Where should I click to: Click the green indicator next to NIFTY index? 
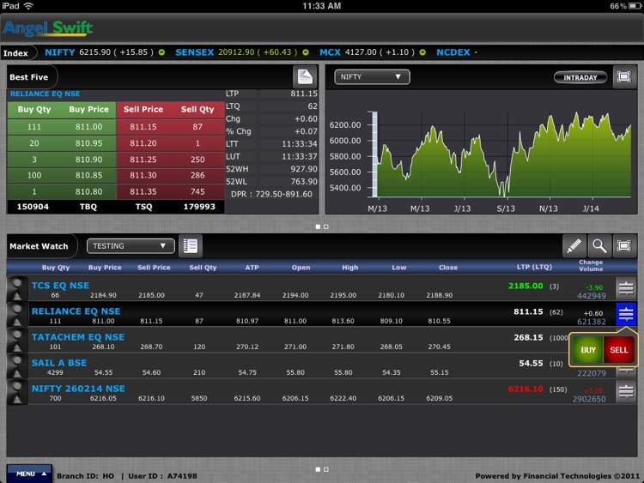click(161, 52)
